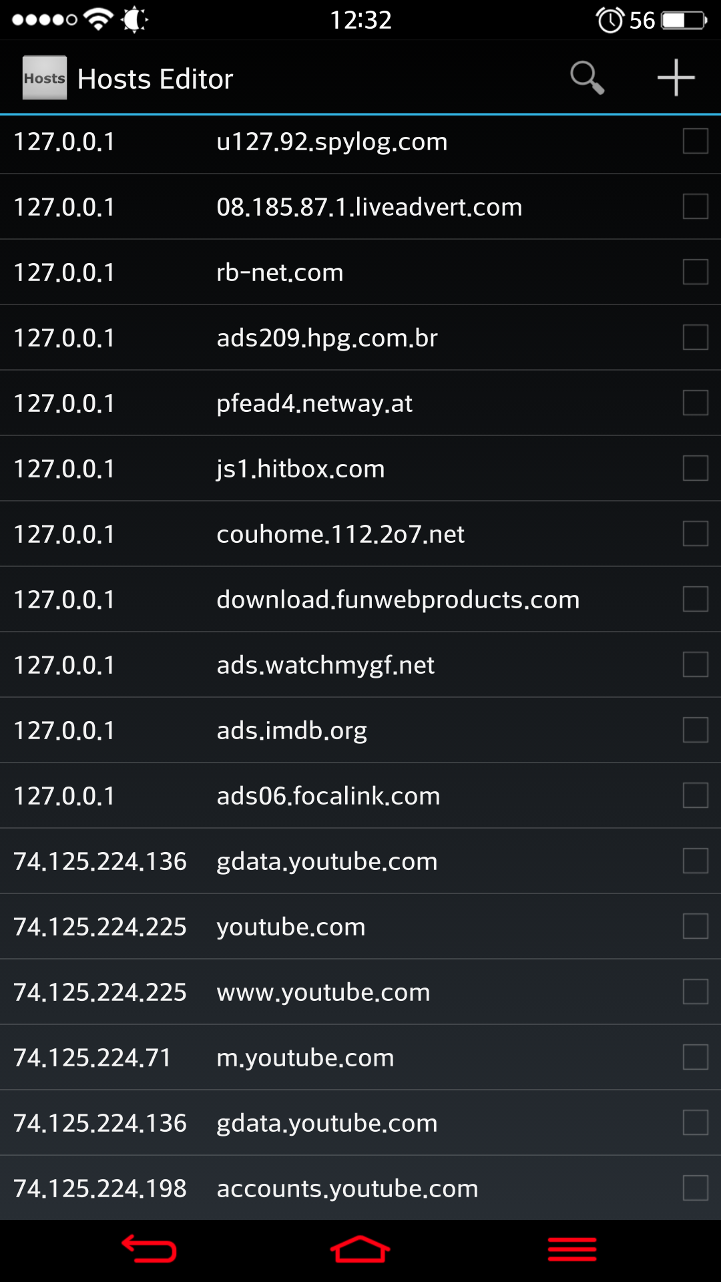This screenshot has height=1282, width=721.
Task: Check the box for u127.92.spylog.com
Action: (695, 142)
